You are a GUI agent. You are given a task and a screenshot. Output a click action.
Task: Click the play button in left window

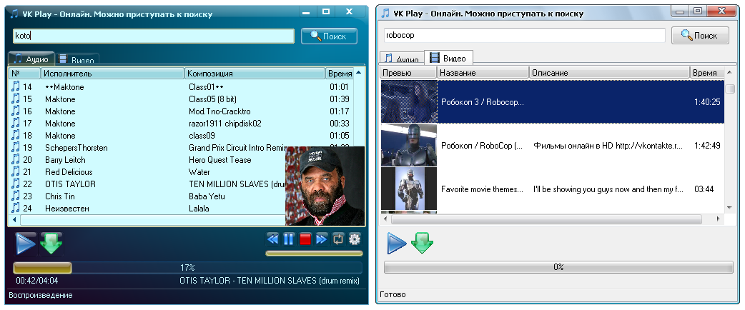tap(25, 244)
